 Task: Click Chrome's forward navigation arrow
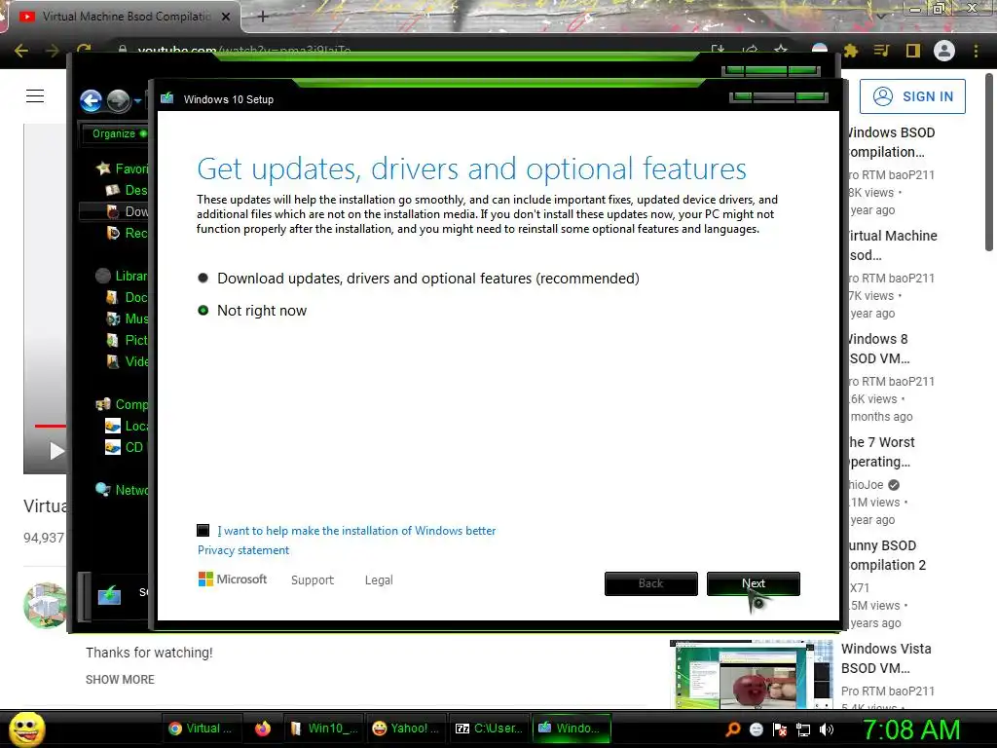[x=53, y=51]
